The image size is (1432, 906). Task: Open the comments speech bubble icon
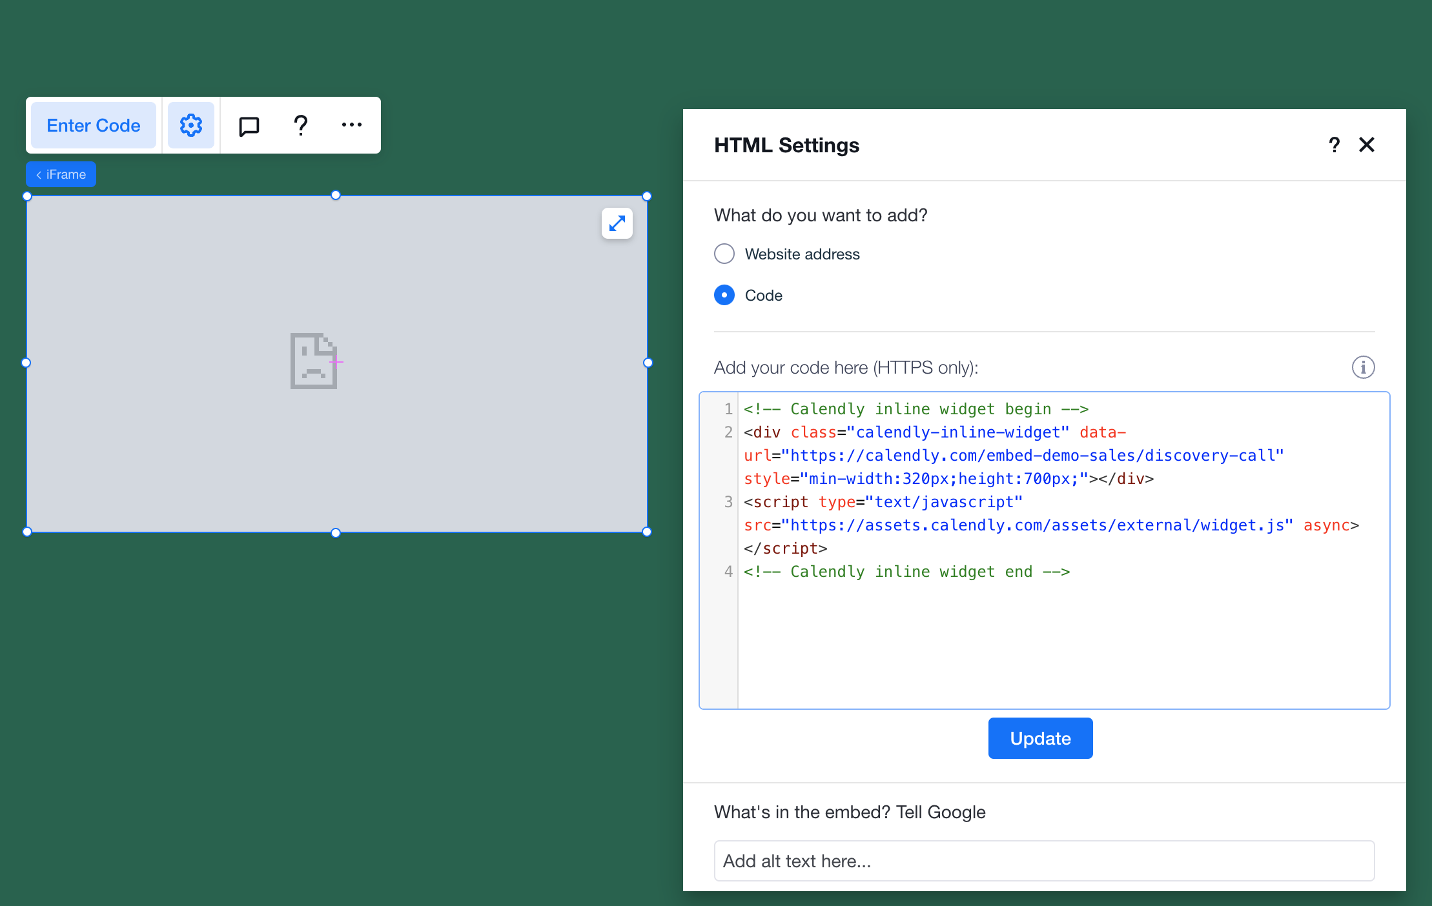coord(249,126)
